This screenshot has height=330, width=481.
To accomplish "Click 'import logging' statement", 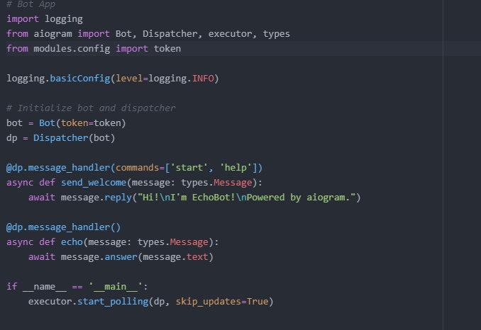I will (x=45, y=19).
